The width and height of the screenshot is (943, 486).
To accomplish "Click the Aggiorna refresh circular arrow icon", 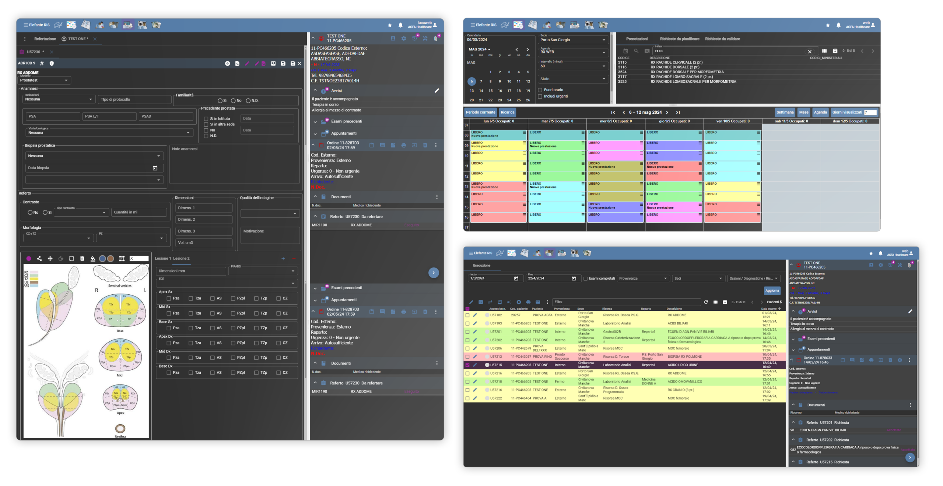I will (706, 302).
